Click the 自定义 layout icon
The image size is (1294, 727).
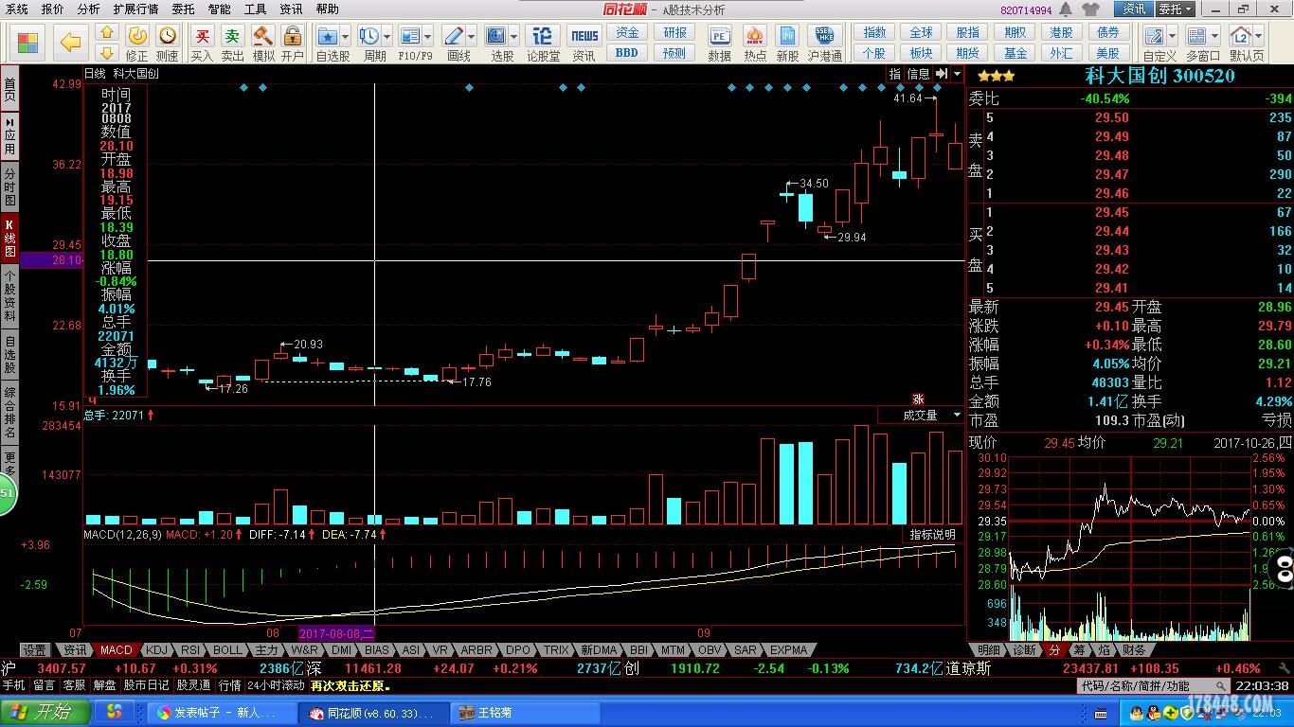click(1155, 36)
